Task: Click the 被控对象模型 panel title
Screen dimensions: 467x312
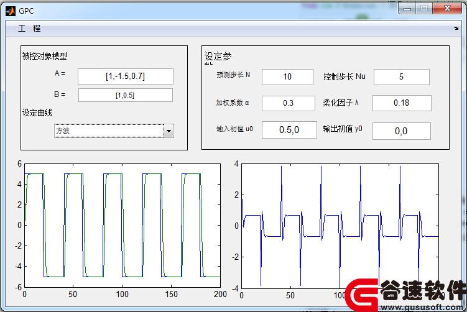Action: click(45, 56)
